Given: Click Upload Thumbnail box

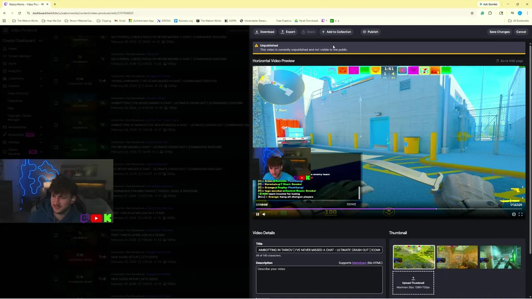Looking at the screenshot, I should [x=413, y=283].
